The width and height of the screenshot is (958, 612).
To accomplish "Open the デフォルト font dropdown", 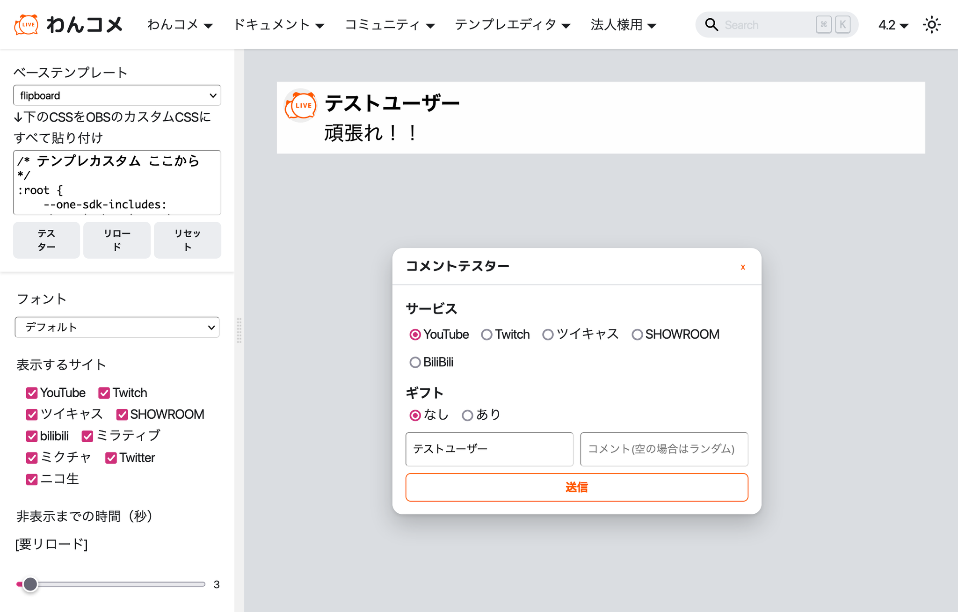I will pos(117,327).
